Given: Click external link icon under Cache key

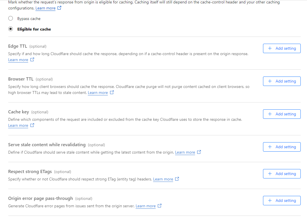Looking at the screenshot, I should click(x=32, y=125).
